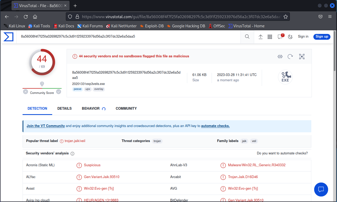This screenshot has width=337, height=202.
Task: Open Exploit-DB bookmark
Action: click(x=152, y=26)
